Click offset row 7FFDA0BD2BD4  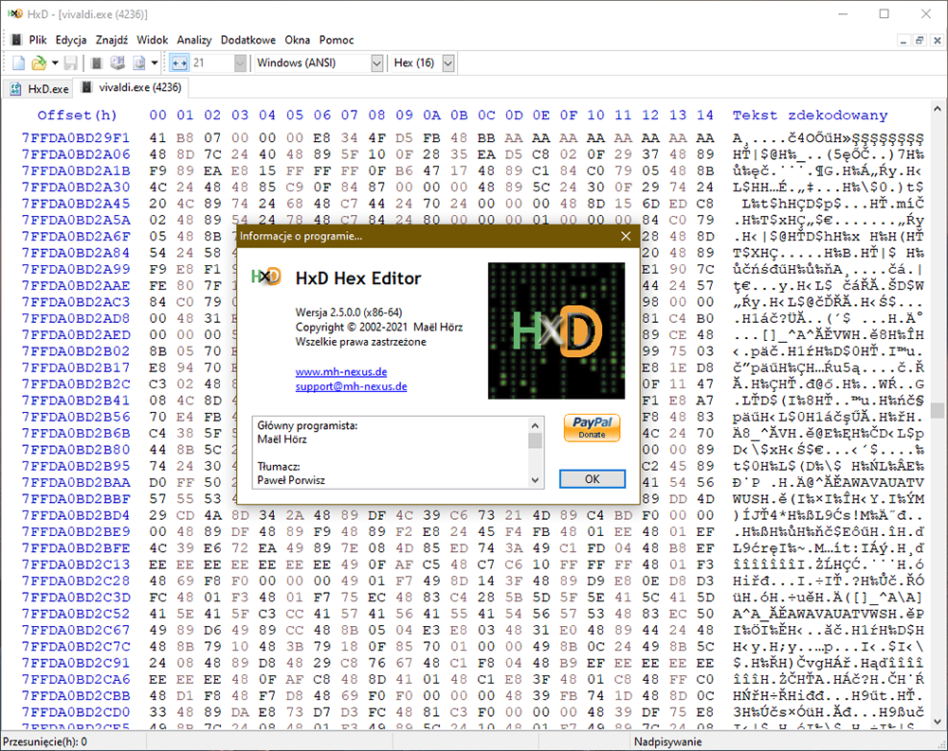click(x=76, y=515)
